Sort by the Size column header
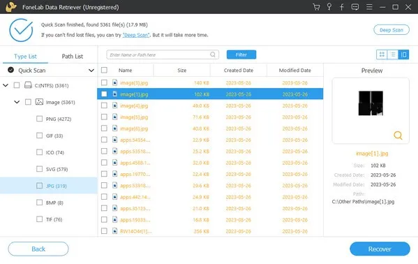Image resolution: width=418 pixels, height=264 pixels. pos(182,71)
